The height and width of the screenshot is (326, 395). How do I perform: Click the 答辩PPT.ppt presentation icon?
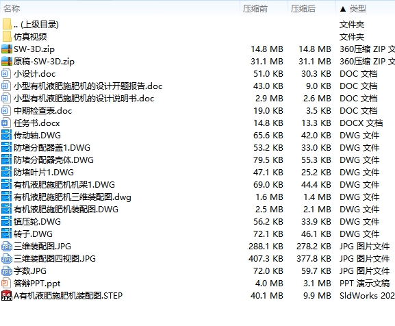pos(6,283)
